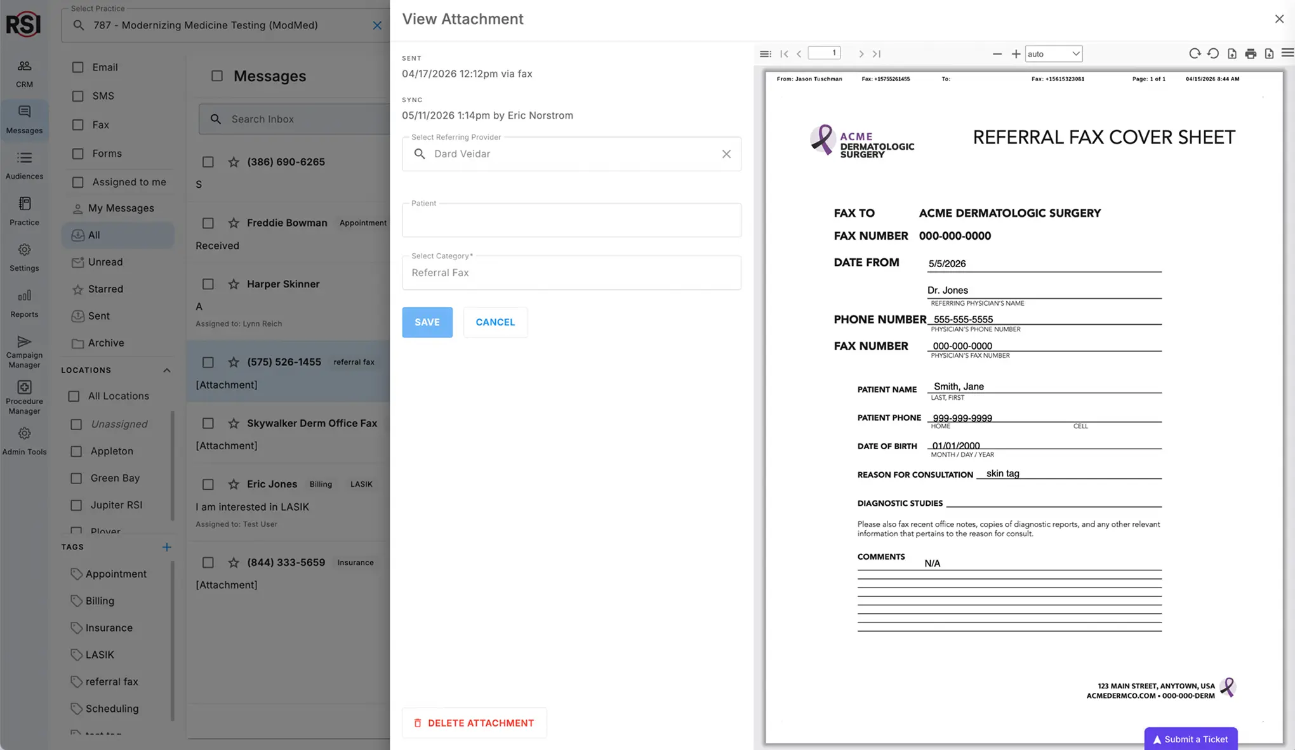Click the SAVE button

coord(427,322)
